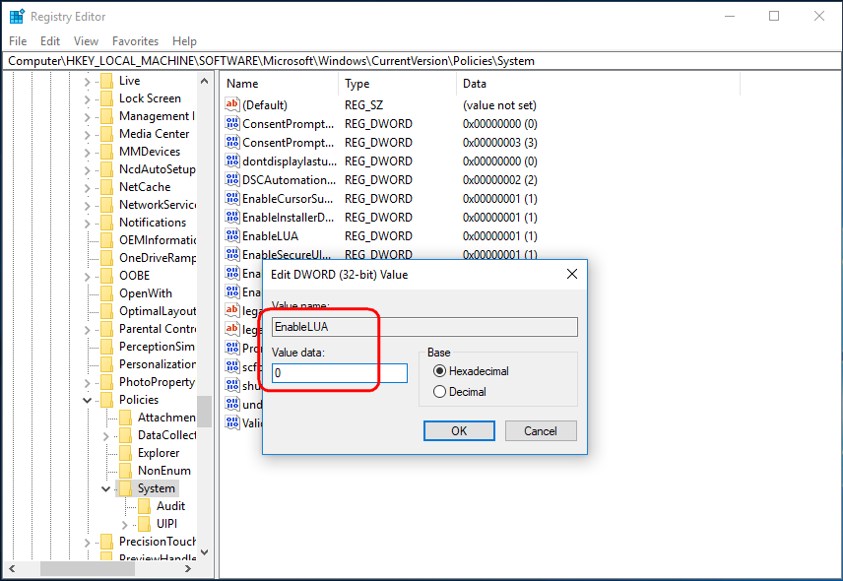This screenshot has width=843, height=581.
Task: Sort values by Name column header
Action: (279, 84)
